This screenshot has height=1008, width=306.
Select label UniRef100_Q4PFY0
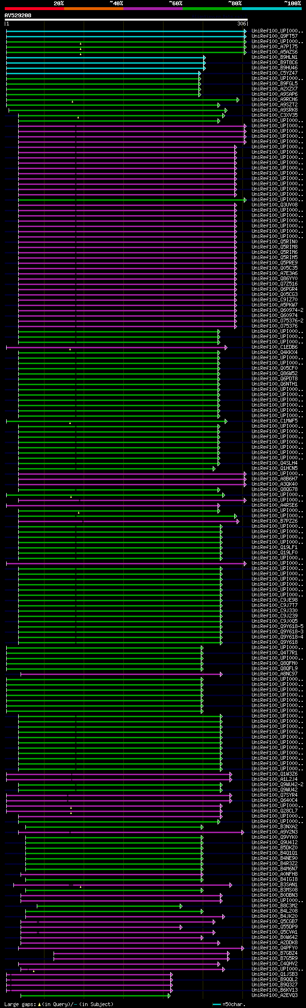[274, 948]
